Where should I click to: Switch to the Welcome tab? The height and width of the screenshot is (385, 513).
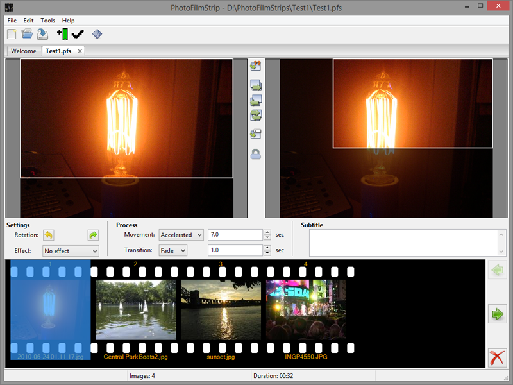point(24,51)
